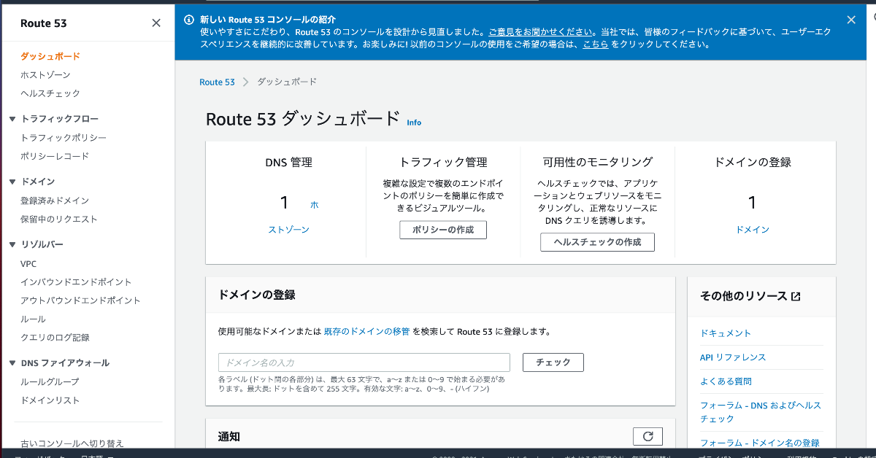The height and width of the screenshot is (458, 876).
Task: Open 保留中のリクエスト in the sidebar
Action: [x=59, y=220]
